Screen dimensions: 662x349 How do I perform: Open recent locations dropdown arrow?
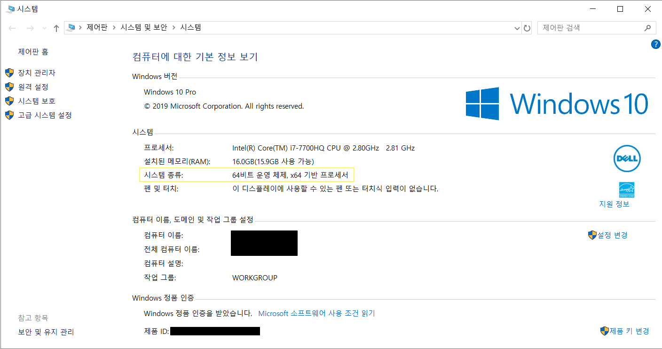tap(45, 28)
